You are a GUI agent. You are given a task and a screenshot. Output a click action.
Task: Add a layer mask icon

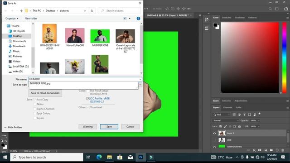(x=260, y=150)
